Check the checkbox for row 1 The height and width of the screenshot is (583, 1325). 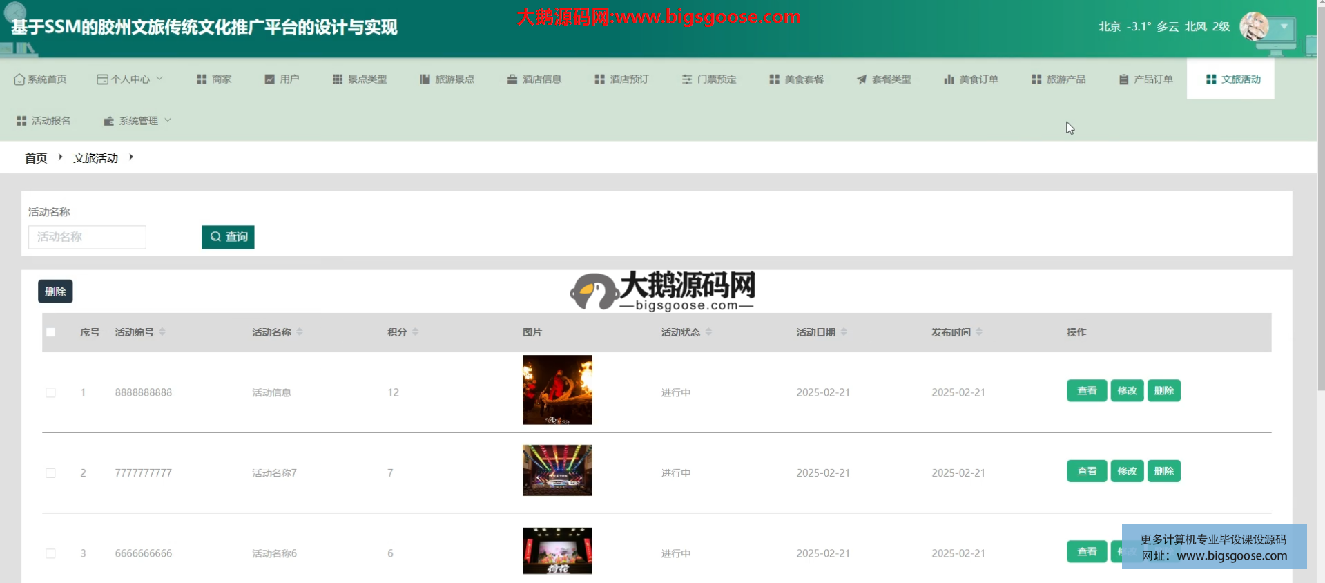(50, 392)
